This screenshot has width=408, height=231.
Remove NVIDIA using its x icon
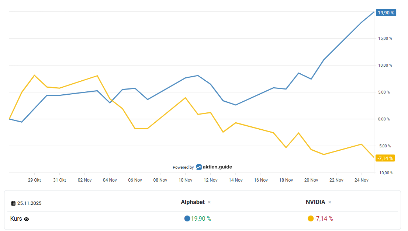tap(330, 202)
